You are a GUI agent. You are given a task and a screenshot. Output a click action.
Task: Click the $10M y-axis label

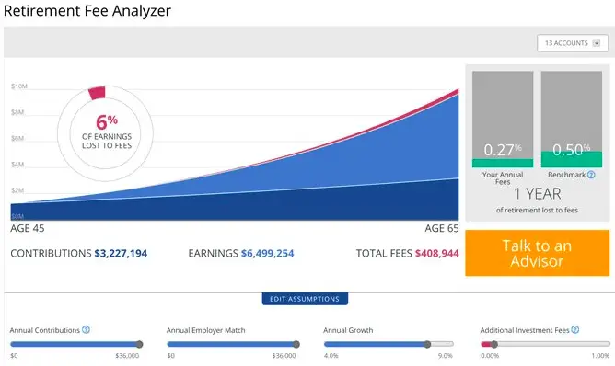coord(19,86)
